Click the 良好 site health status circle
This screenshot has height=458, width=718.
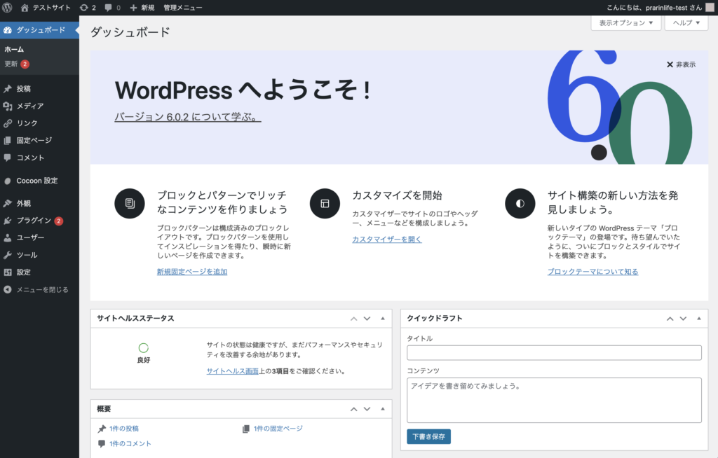[x=143, y=348]
